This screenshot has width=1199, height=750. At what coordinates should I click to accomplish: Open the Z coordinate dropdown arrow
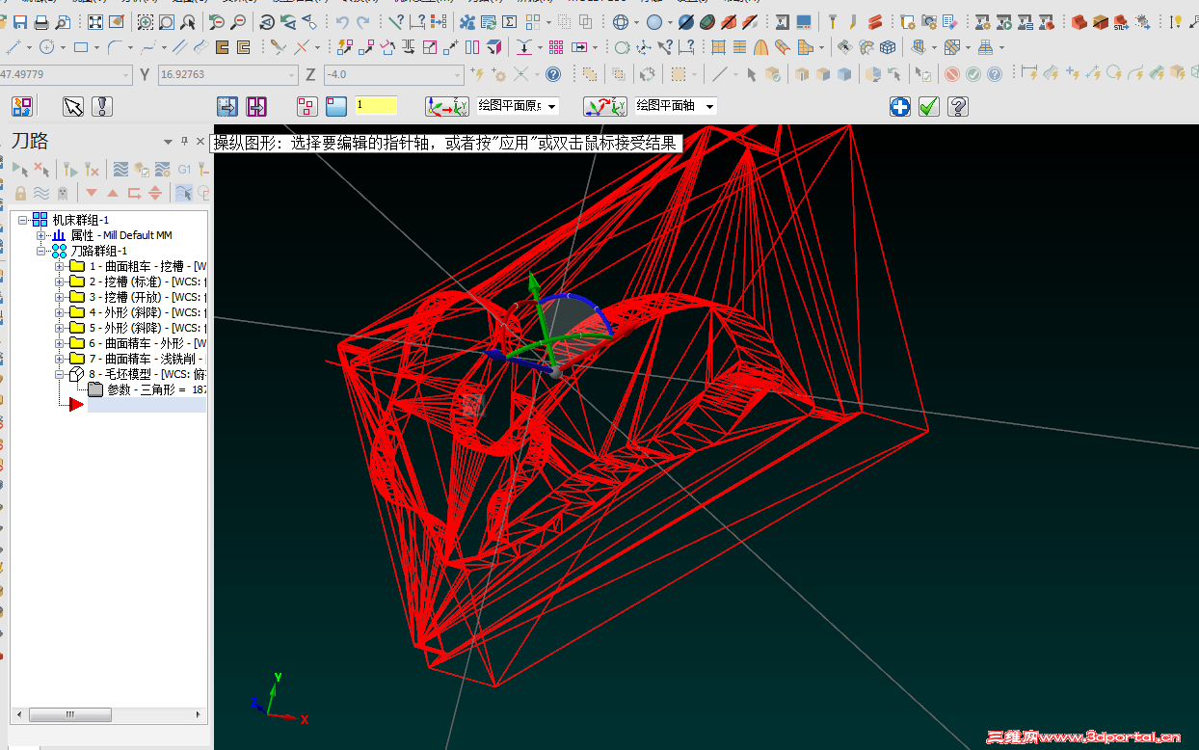point(458,74)
